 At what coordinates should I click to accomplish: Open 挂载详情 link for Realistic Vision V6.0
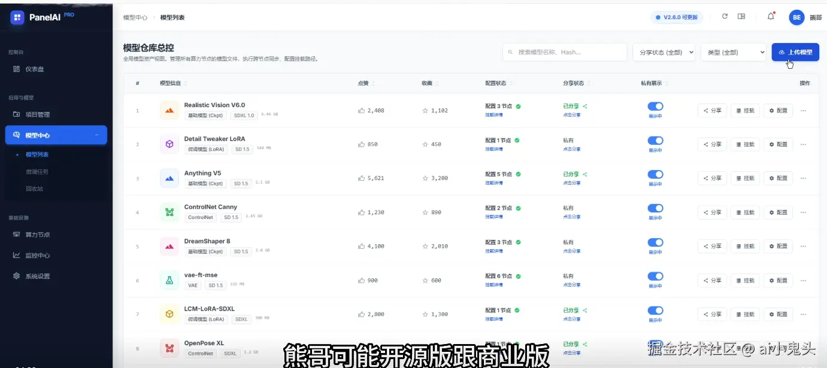point(493,115)
